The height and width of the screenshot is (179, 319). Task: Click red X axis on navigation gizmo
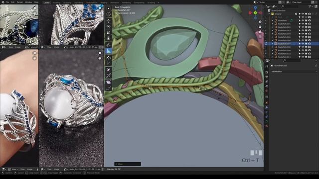[x=250, y=13]
